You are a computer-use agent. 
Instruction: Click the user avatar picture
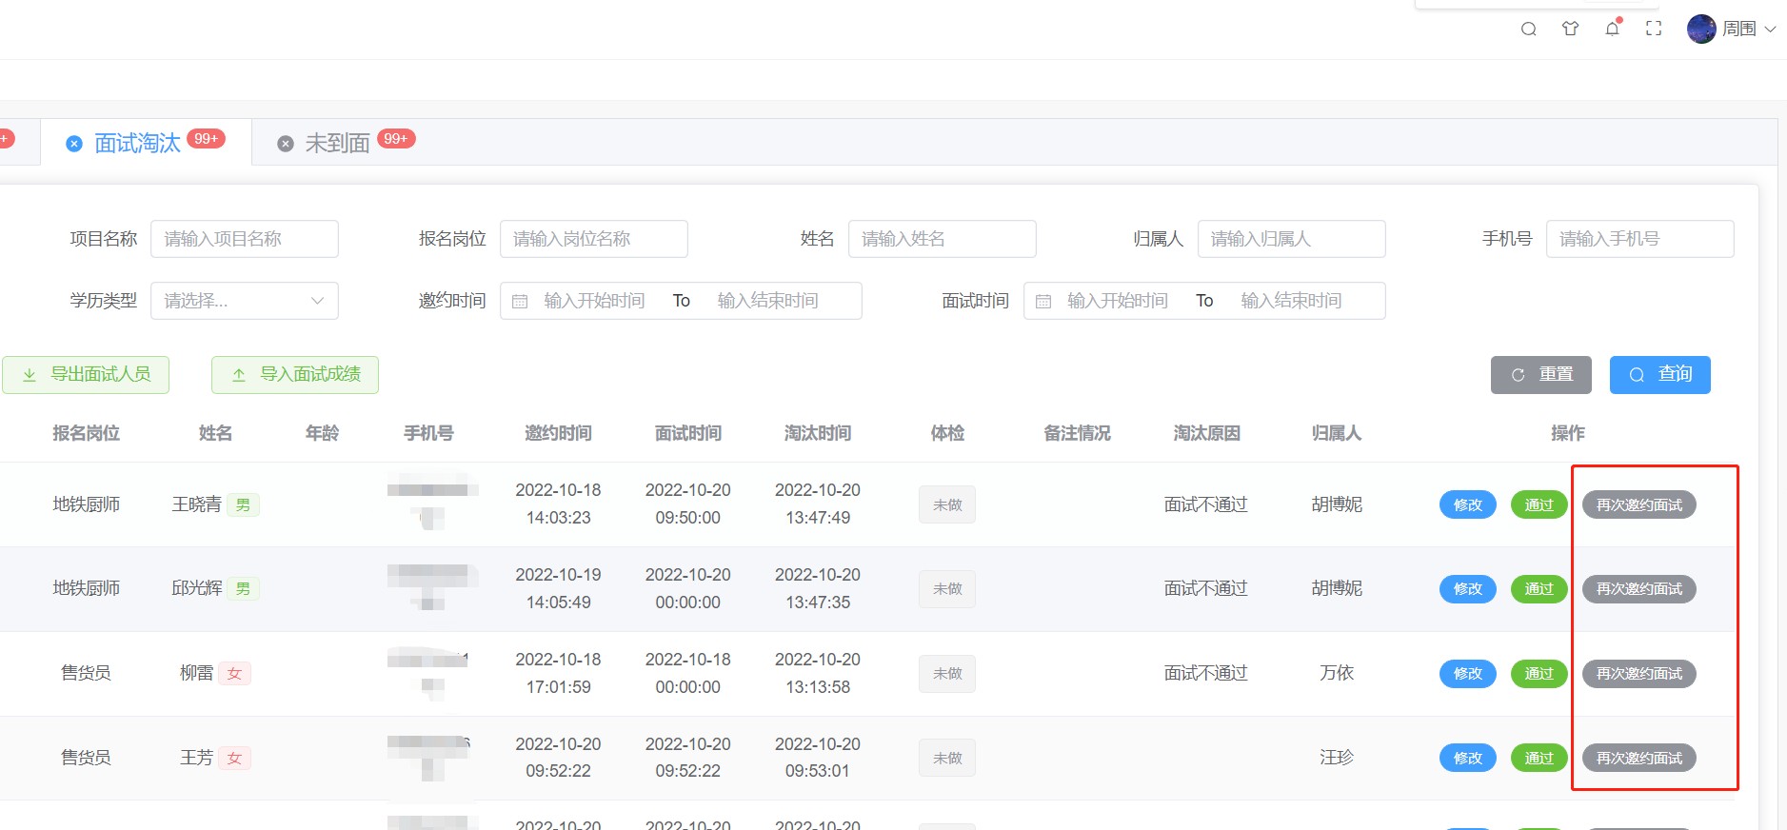[1701, 29]
